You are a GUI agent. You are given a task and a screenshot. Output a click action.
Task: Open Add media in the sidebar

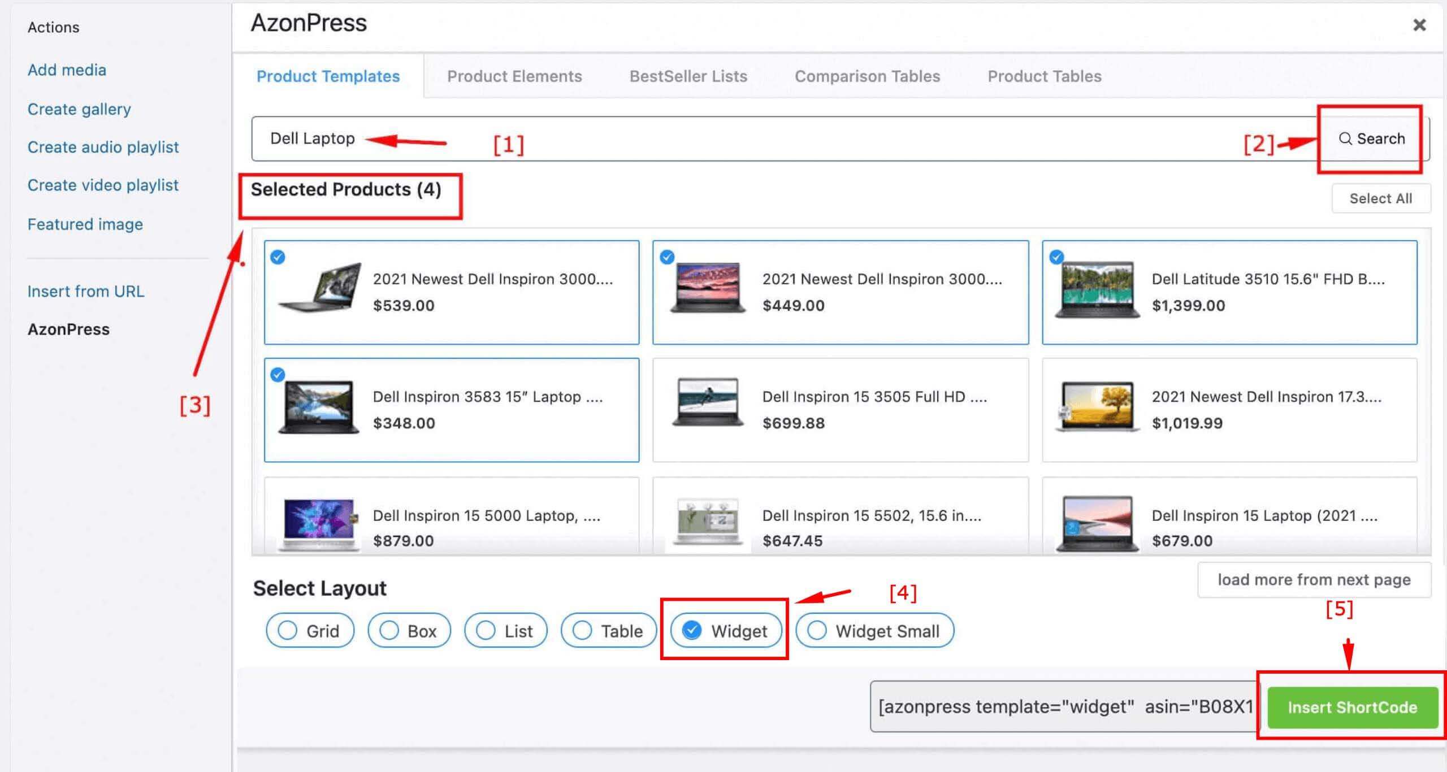tap(67, 70)
